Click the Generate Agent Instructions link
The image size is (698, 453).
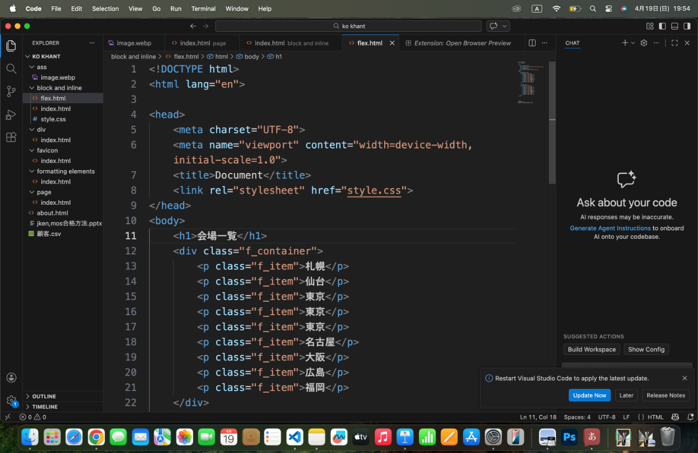pos(610,228)
